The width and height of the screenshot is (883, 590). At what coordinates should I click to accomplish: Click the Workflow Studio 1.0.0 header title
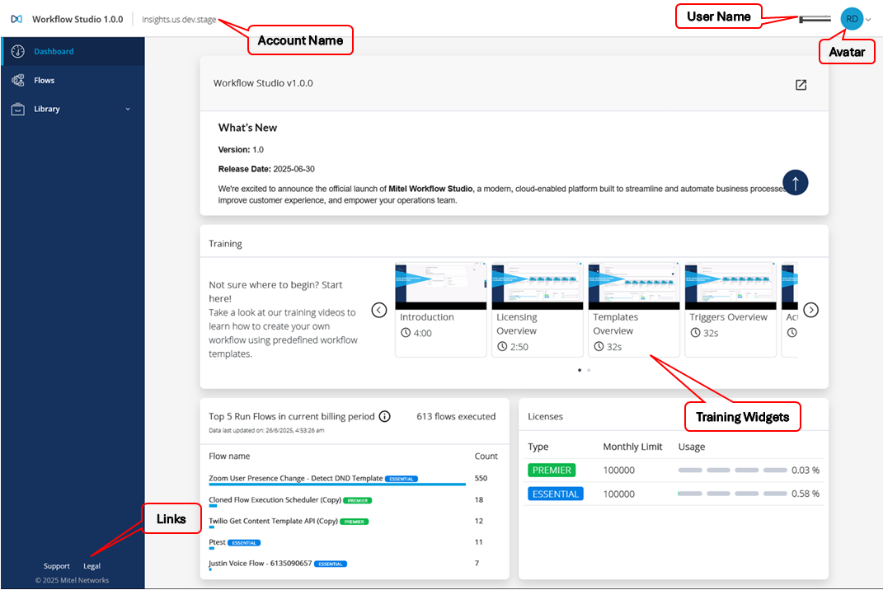click(x=77, y=19)
